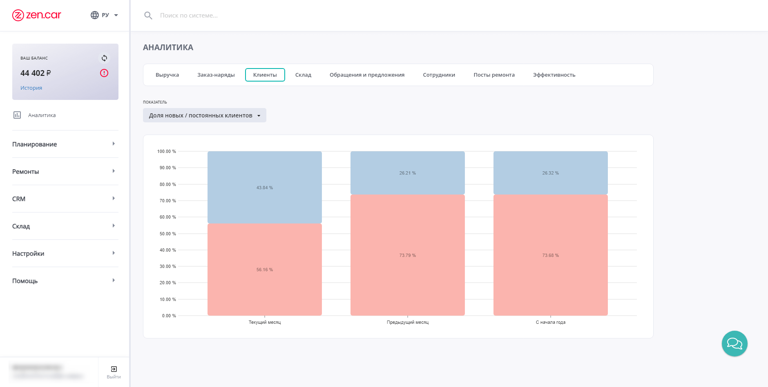Click the 56.16 % red bar segment
768x387 pixels.
[265, 270]
